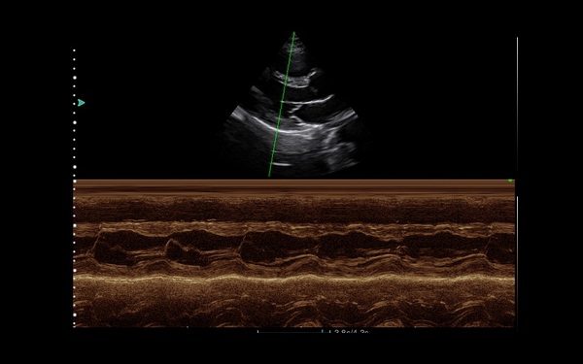Click the first large depth dot beside the 2D image

[x=75, y=78]
